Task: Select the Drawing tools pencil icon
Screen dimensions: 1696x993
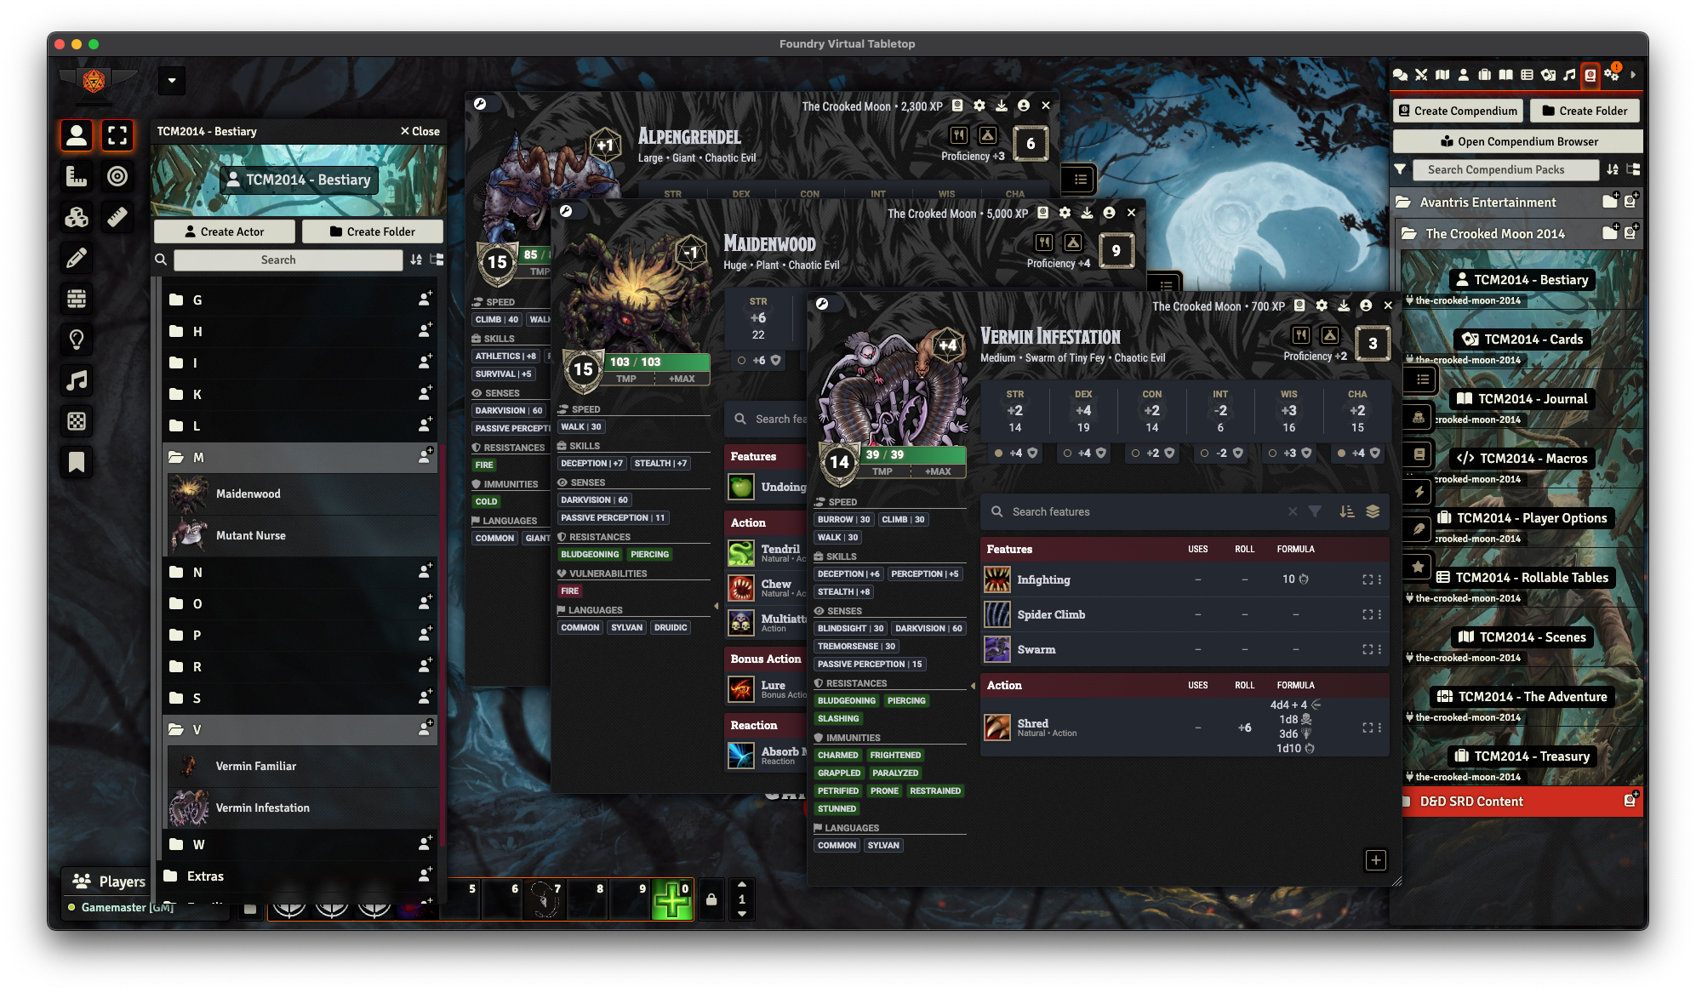Action: [77, 258]
